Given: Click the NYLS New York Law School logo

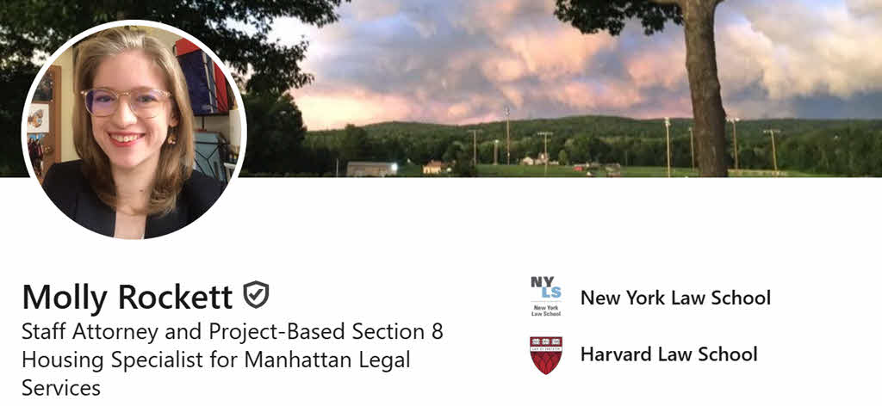Looking at the screenshot, I should coord(546,298).
